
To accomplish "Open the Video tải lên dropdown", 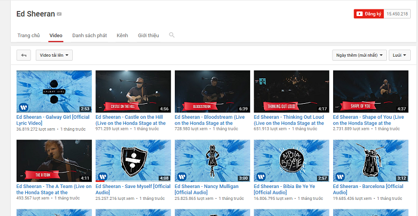I will pos(54,55).
